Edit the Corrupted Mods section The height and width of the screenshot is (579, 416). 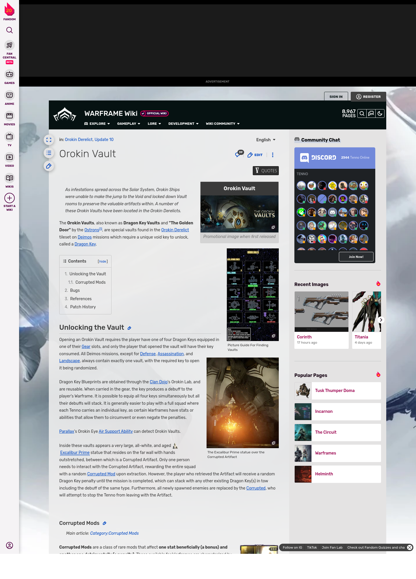tap(105, 523)
